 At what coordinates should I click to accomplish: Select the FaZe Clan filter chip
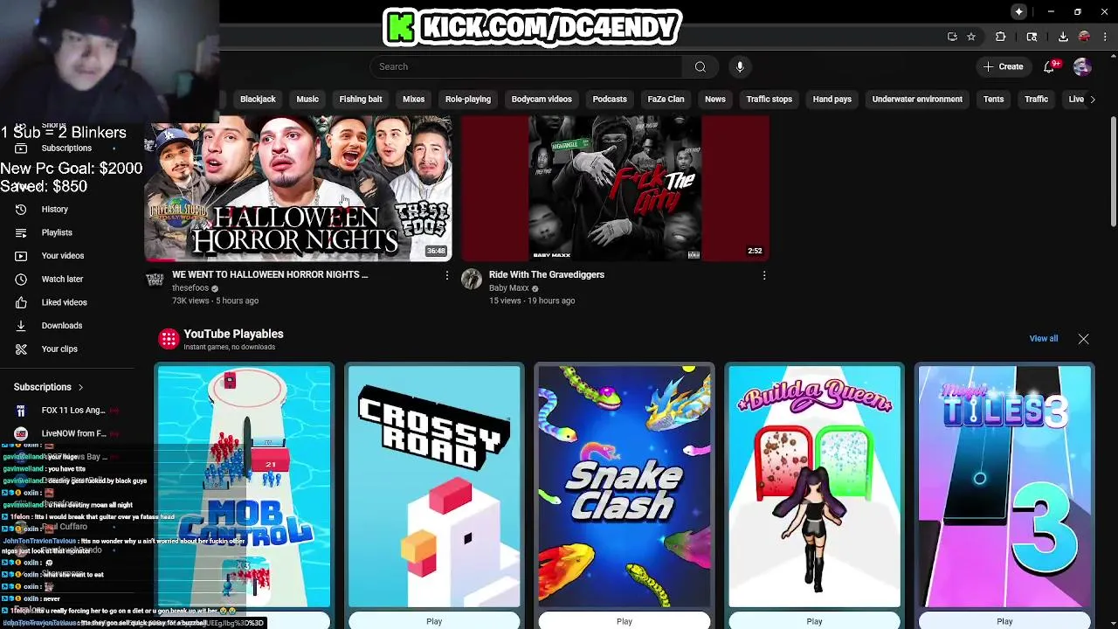666,100
